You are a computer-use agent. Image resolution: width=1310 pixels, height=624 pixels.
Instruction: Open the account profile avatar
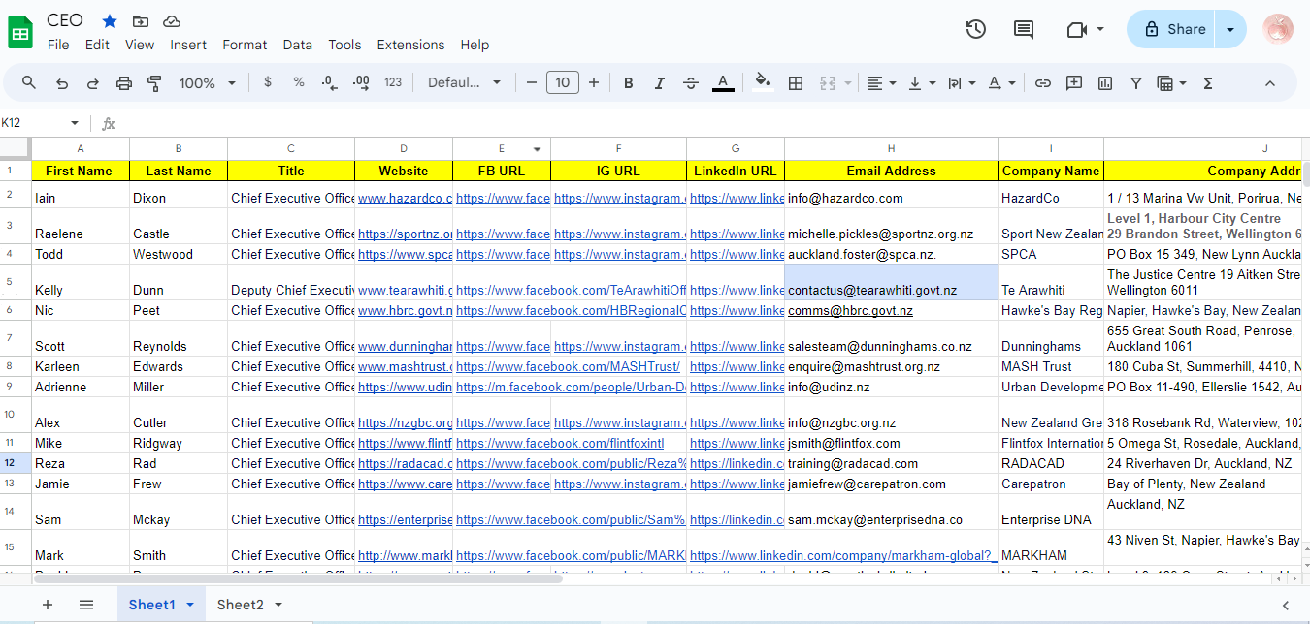[1278, 29]
